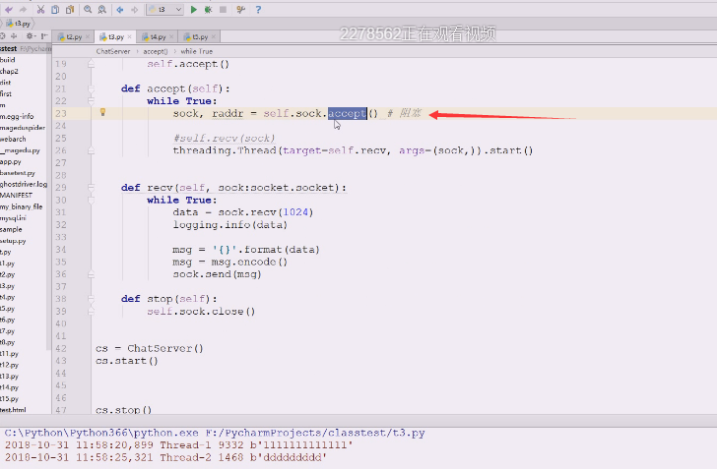Open Replace search icon in the toolbar
Viewport: 717px width, 469px height.
point(102,9)
